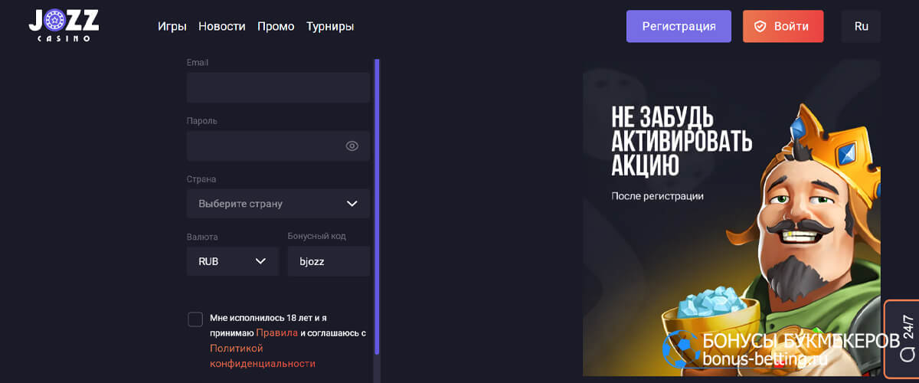This screenshot has height=383, width=919.
Task: Toggle password visibility eye icon
Action: 352,146
